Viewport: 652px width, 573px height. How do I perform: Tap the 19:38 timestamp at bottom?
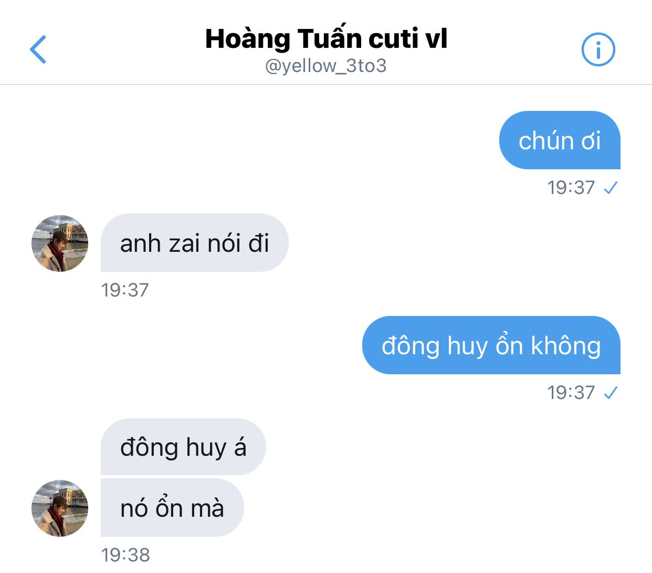click(125, 555)
